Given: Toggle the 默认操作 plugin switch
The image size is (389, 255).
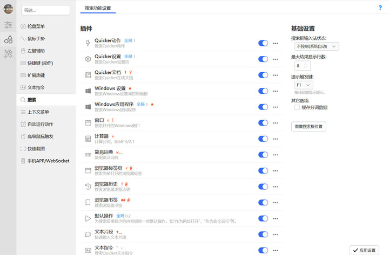Looking at the screenshot, I should 263,218.
